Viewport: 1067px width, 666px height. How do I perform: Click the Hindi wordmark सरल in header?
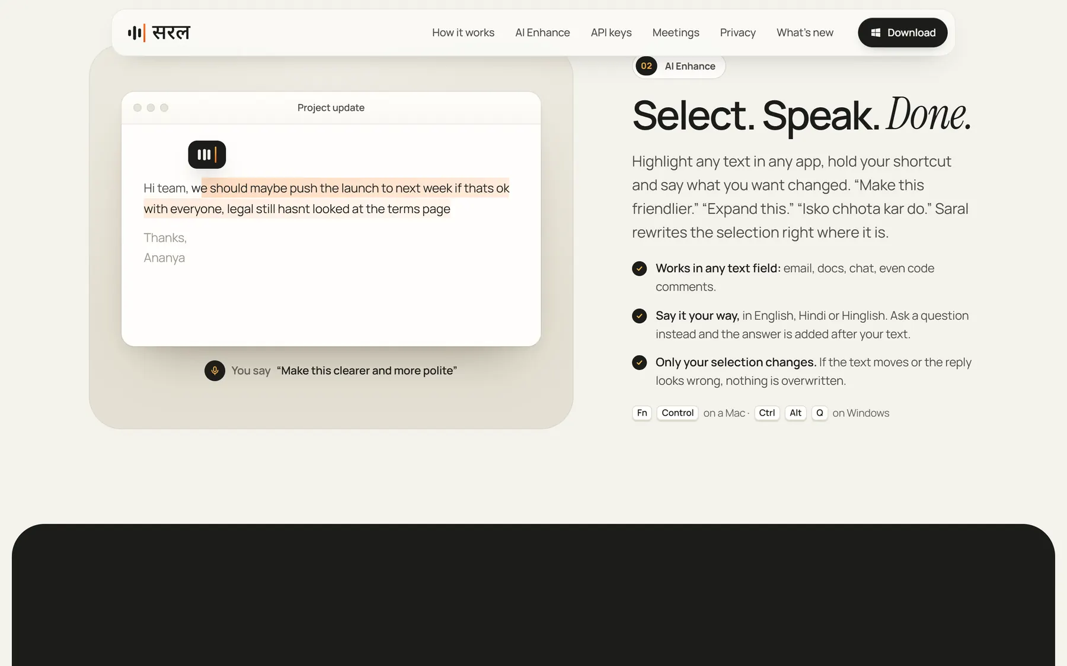click(171, 33)
